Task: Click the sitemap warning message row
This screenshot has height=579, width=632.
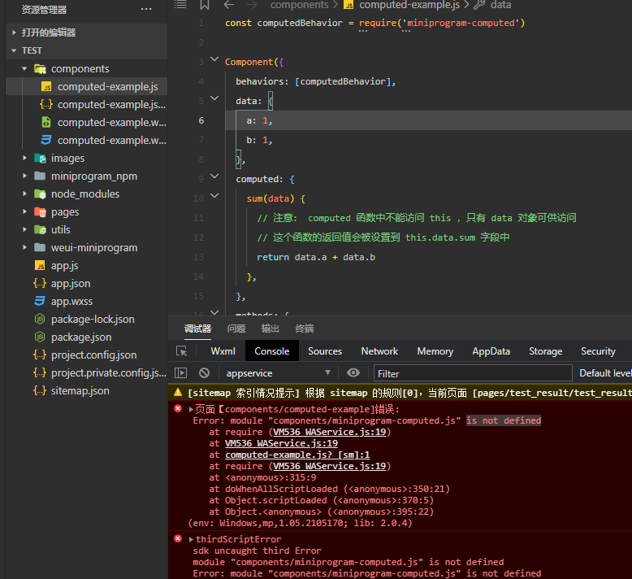Action: coord(400,393)
